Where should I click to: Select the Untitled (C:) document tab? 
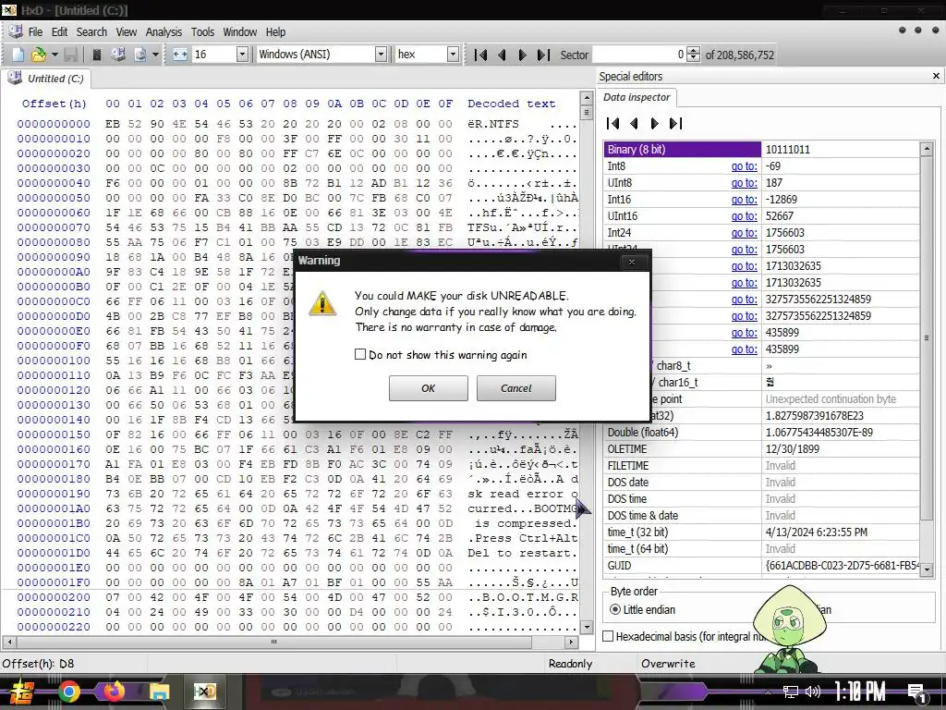pos(46,79)
